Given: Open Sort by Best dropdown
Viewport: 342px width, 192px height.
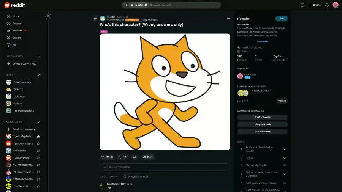Looking at the screenshot, I should tap(113, 176).
